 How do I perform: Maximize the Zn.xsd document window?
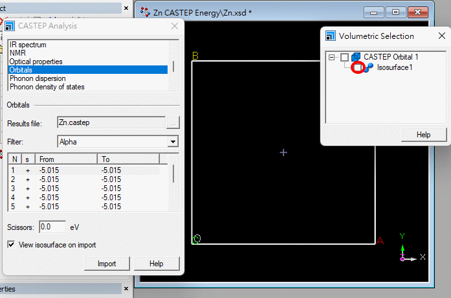coord(396,12)
